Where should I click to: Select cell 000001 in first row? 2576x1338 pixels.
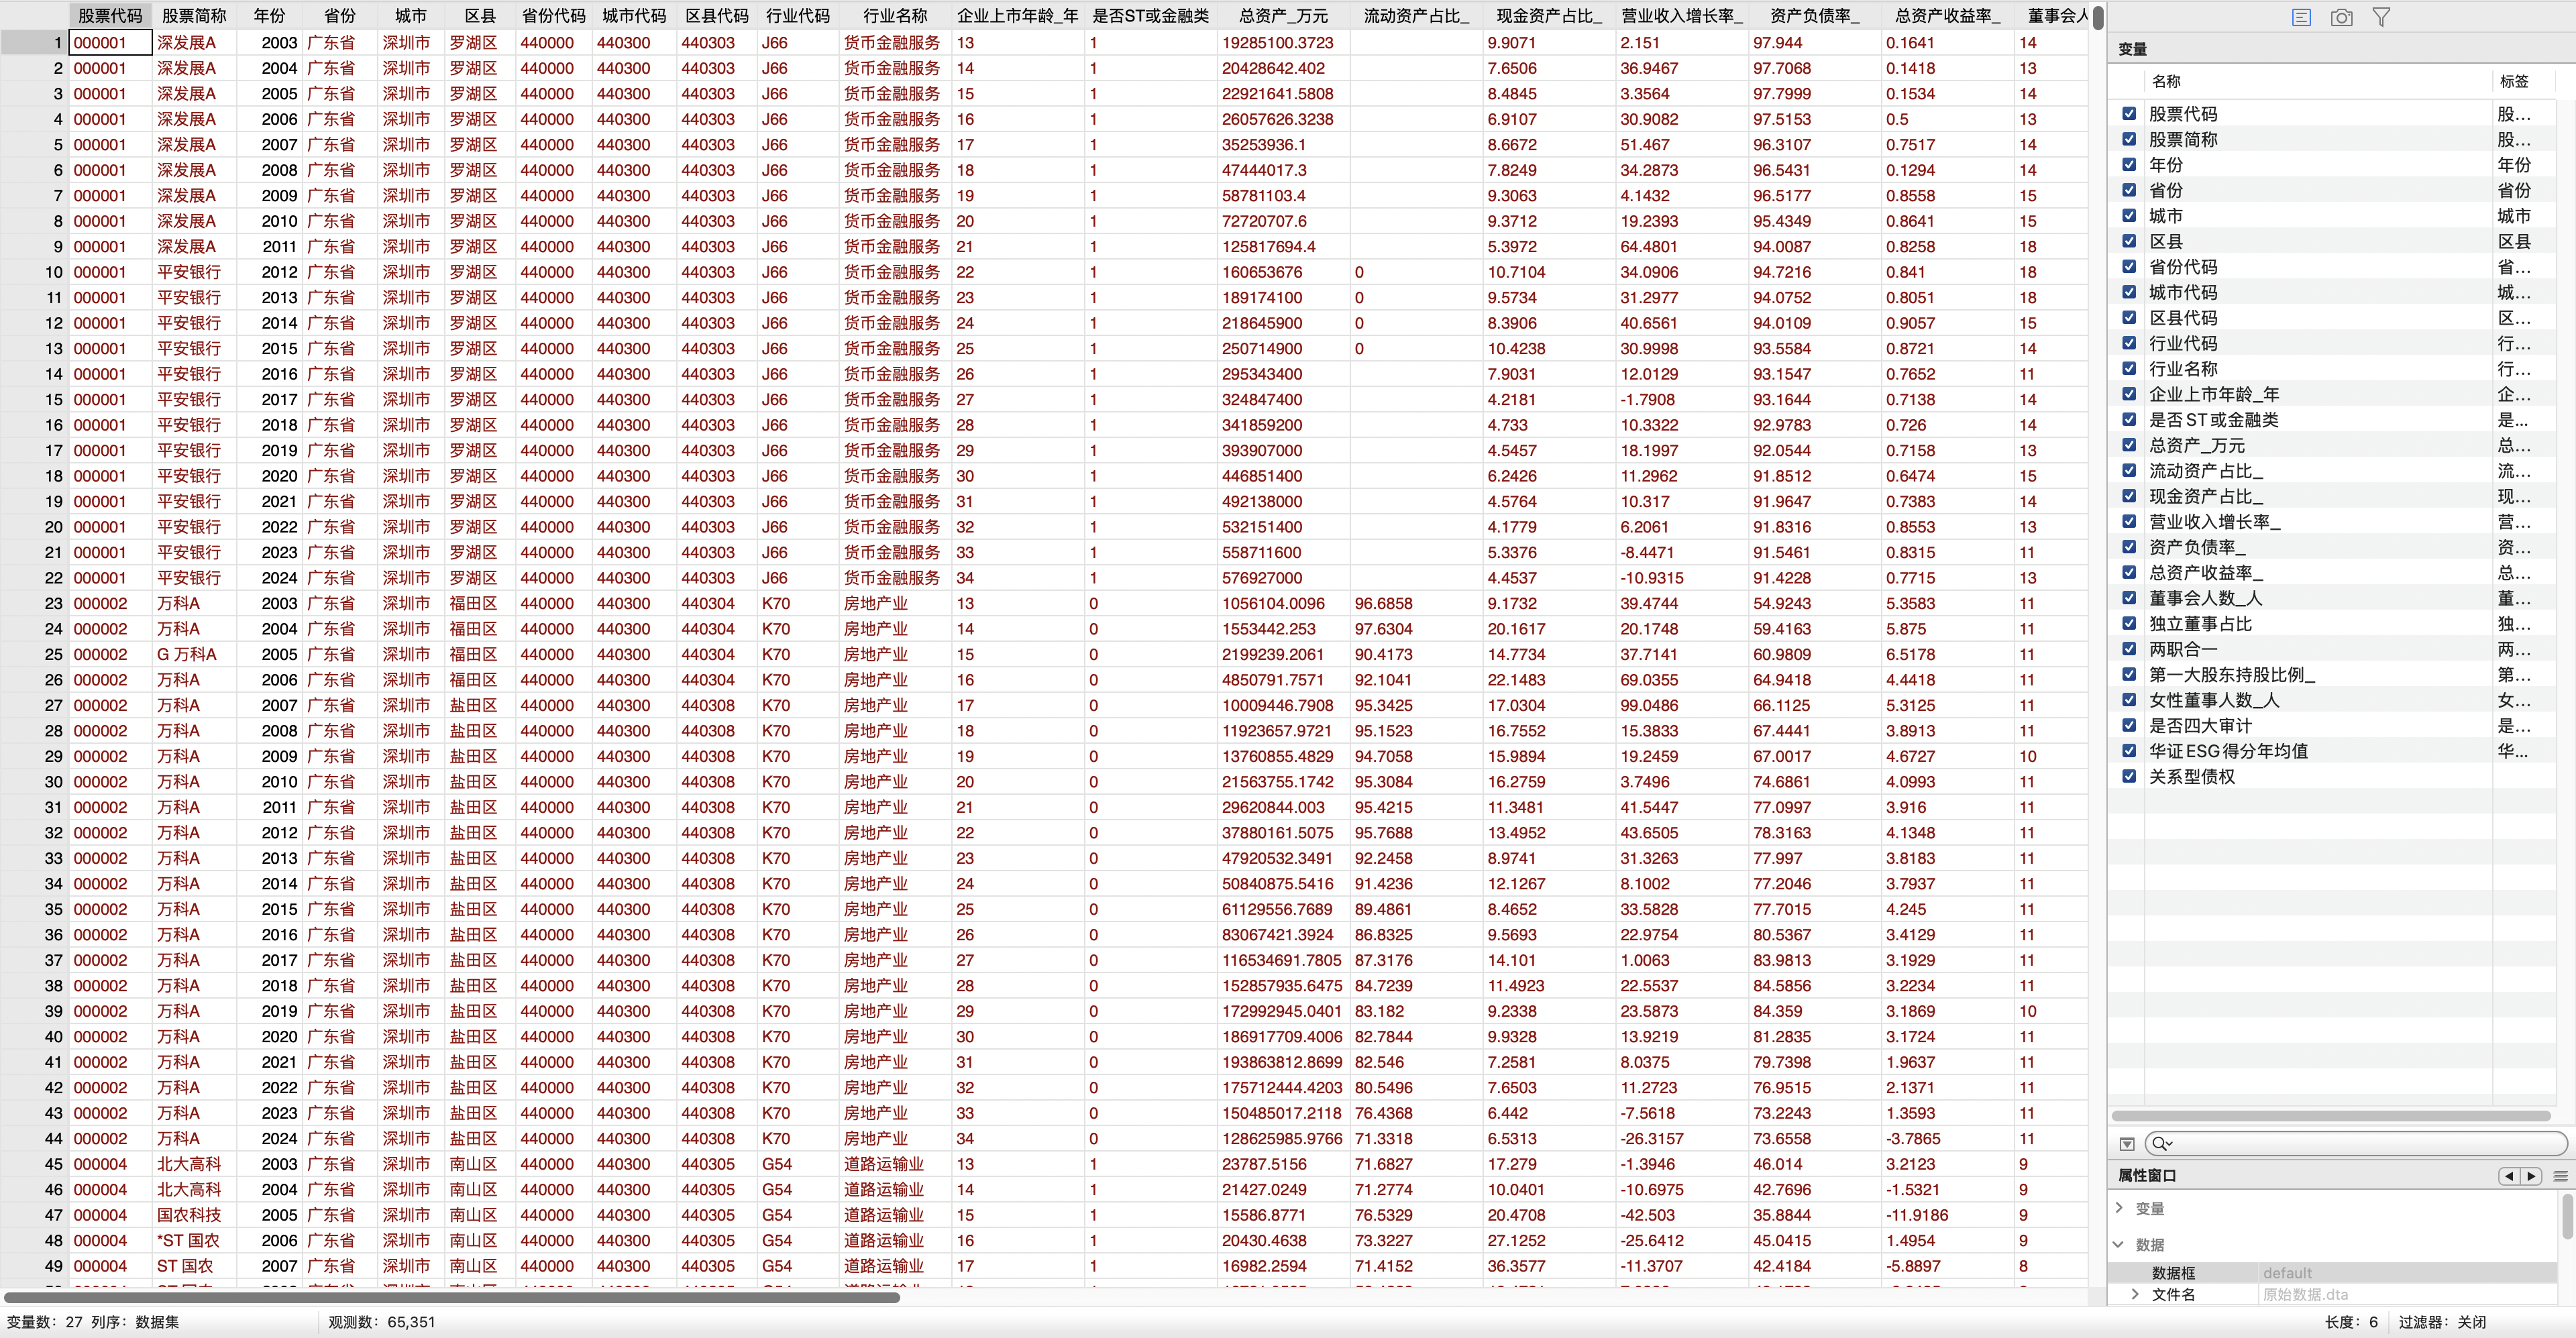[110, 43]
